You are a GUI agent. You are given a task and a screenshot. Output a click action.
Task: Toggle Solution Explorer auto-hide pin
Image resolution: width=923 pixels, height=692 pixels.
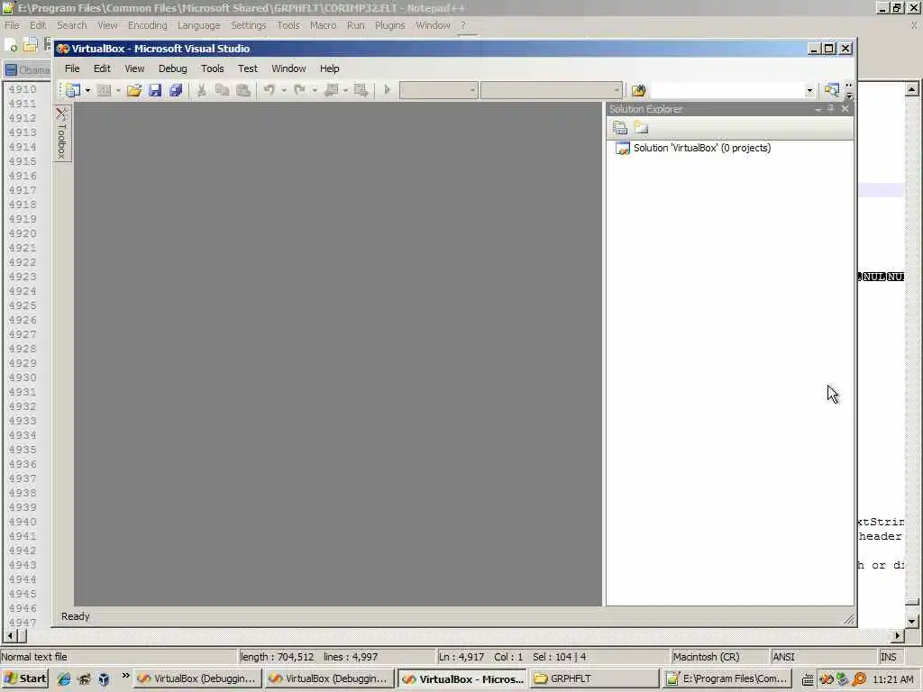[x=830, y=109]
